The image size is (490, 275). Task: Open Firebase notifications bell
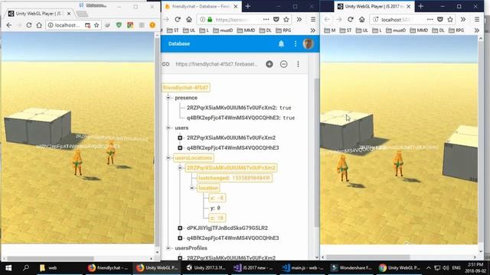coord(281,44)
